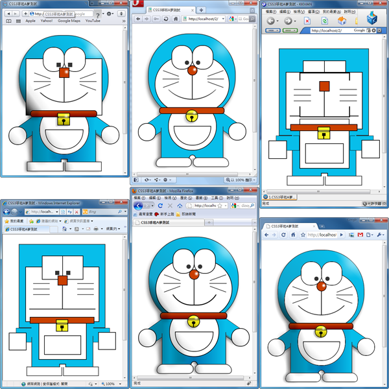This screenshot has width=389, height=389.
Task: Open Internet Explorer's print icon
Action: tap(96, 229)
